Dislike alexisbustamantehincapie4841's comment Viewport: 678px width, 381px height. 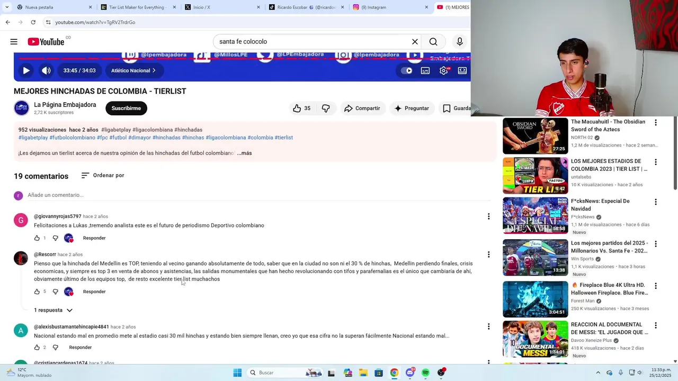click(55, 348)
